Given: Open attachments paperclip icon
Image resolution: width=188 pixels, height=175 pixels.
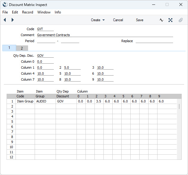Looking at the screenshot, I should (x=181, y=20).
